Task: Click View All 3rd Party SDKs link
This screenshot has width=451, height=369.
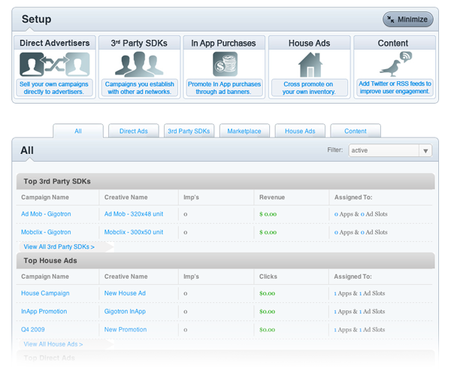Action: click(59, 247)
